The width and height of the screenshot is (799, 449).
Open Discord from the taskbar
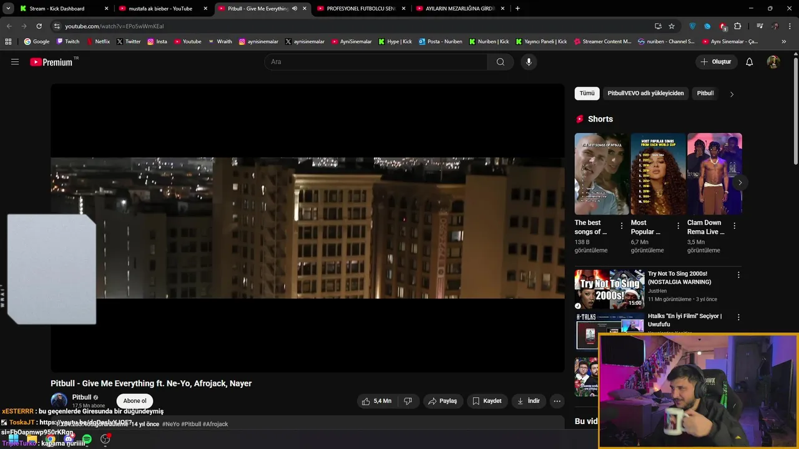pyautogui.click(x=69, y=440)
